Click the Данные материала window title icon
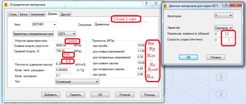 pos(165,6)
